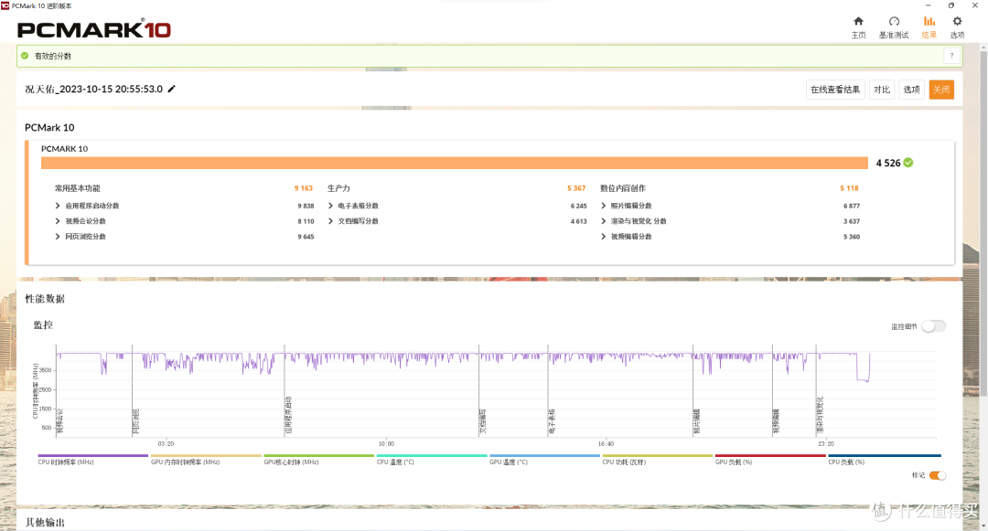Click the 生产力 score 5 367
Viewport: 988px width, 531px height.
[x=576, y=188]
